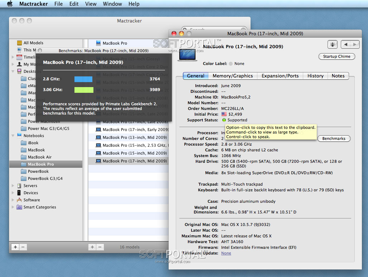Switch to the History tab
This screenshot has height=277, width=368.
click(x=315, y=76)
